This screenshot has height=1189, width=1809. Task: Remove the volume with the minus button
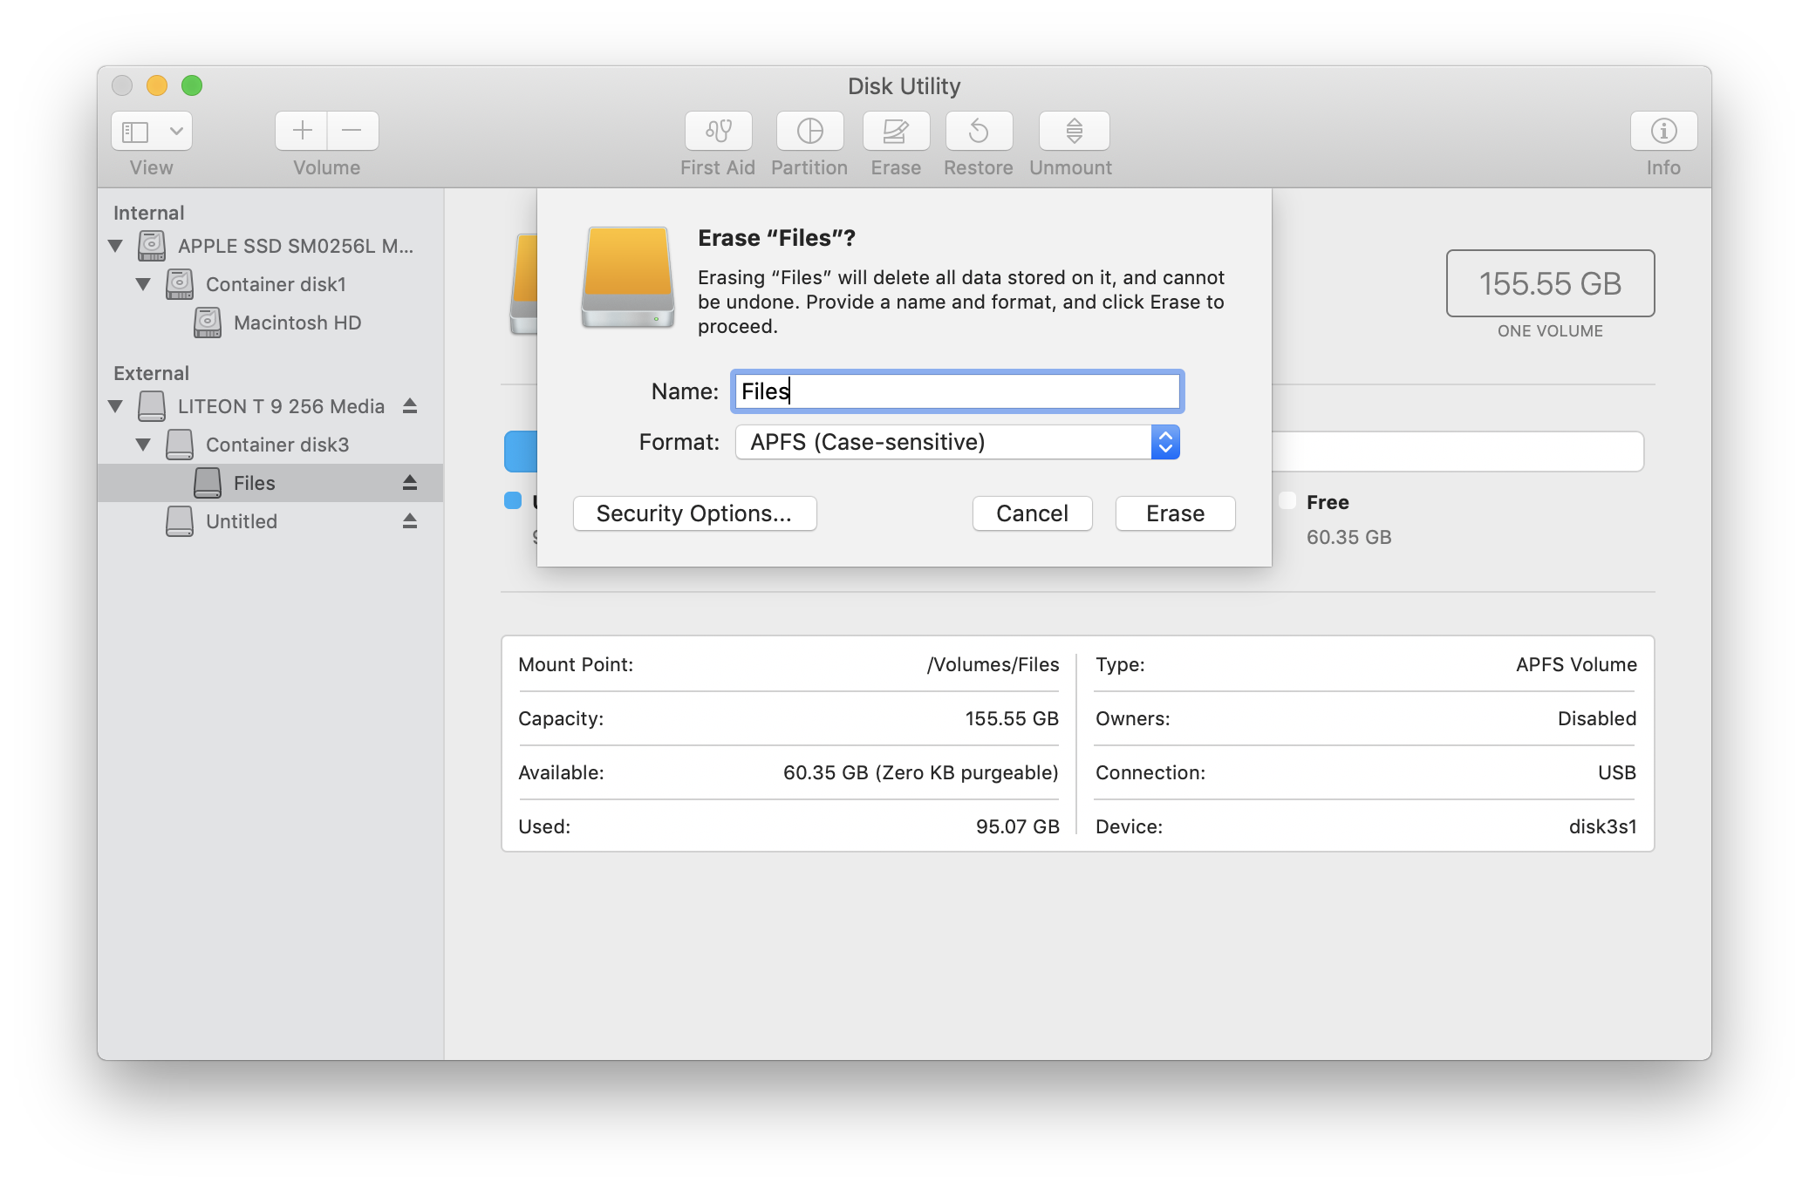click(x=352, y=131)
